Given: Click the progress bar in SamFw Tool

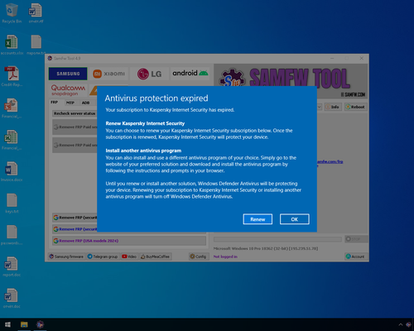Looking at the screenshot, I should tap(277, 239).
